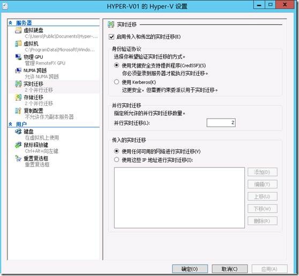Click the 虚拟硬盘 virtual hard disk icon
The height and width of the screenshot is (276, 299).
pos(18,30)
